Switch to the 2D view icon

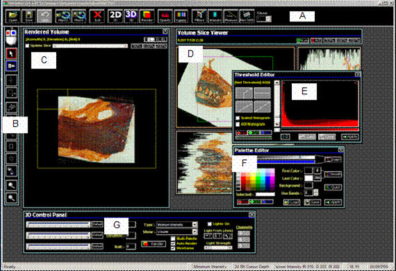tap(115, 16)
